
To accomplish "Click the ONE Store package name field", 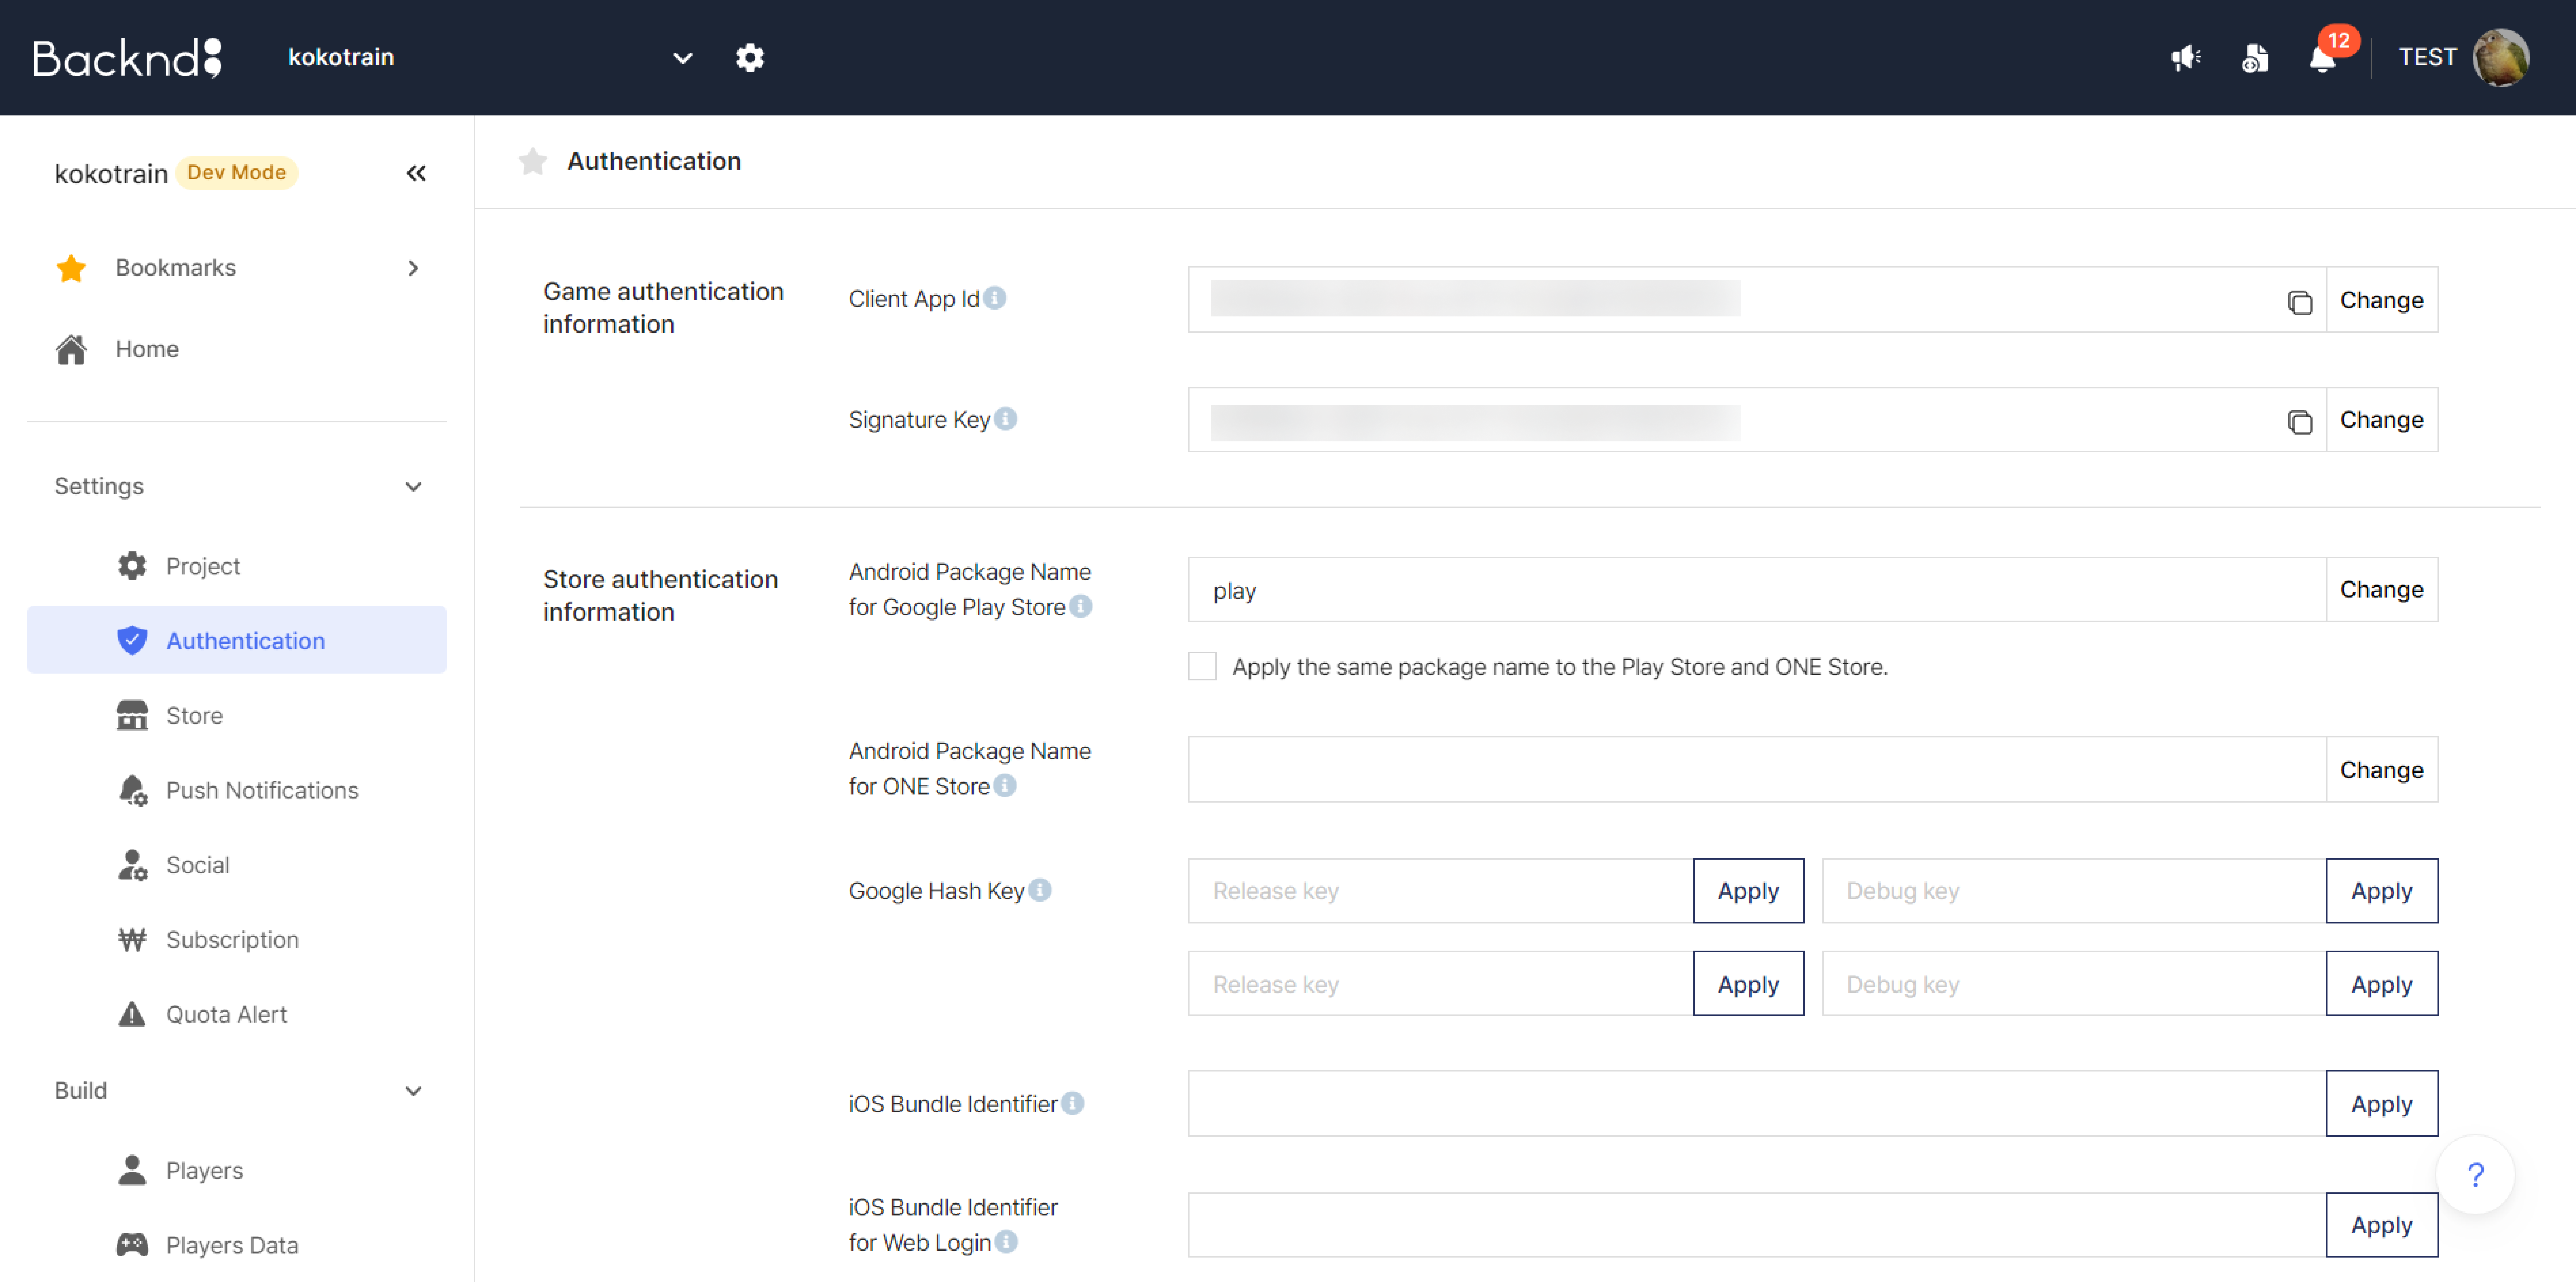I will pyautogui.click(x=1757, y=770).
